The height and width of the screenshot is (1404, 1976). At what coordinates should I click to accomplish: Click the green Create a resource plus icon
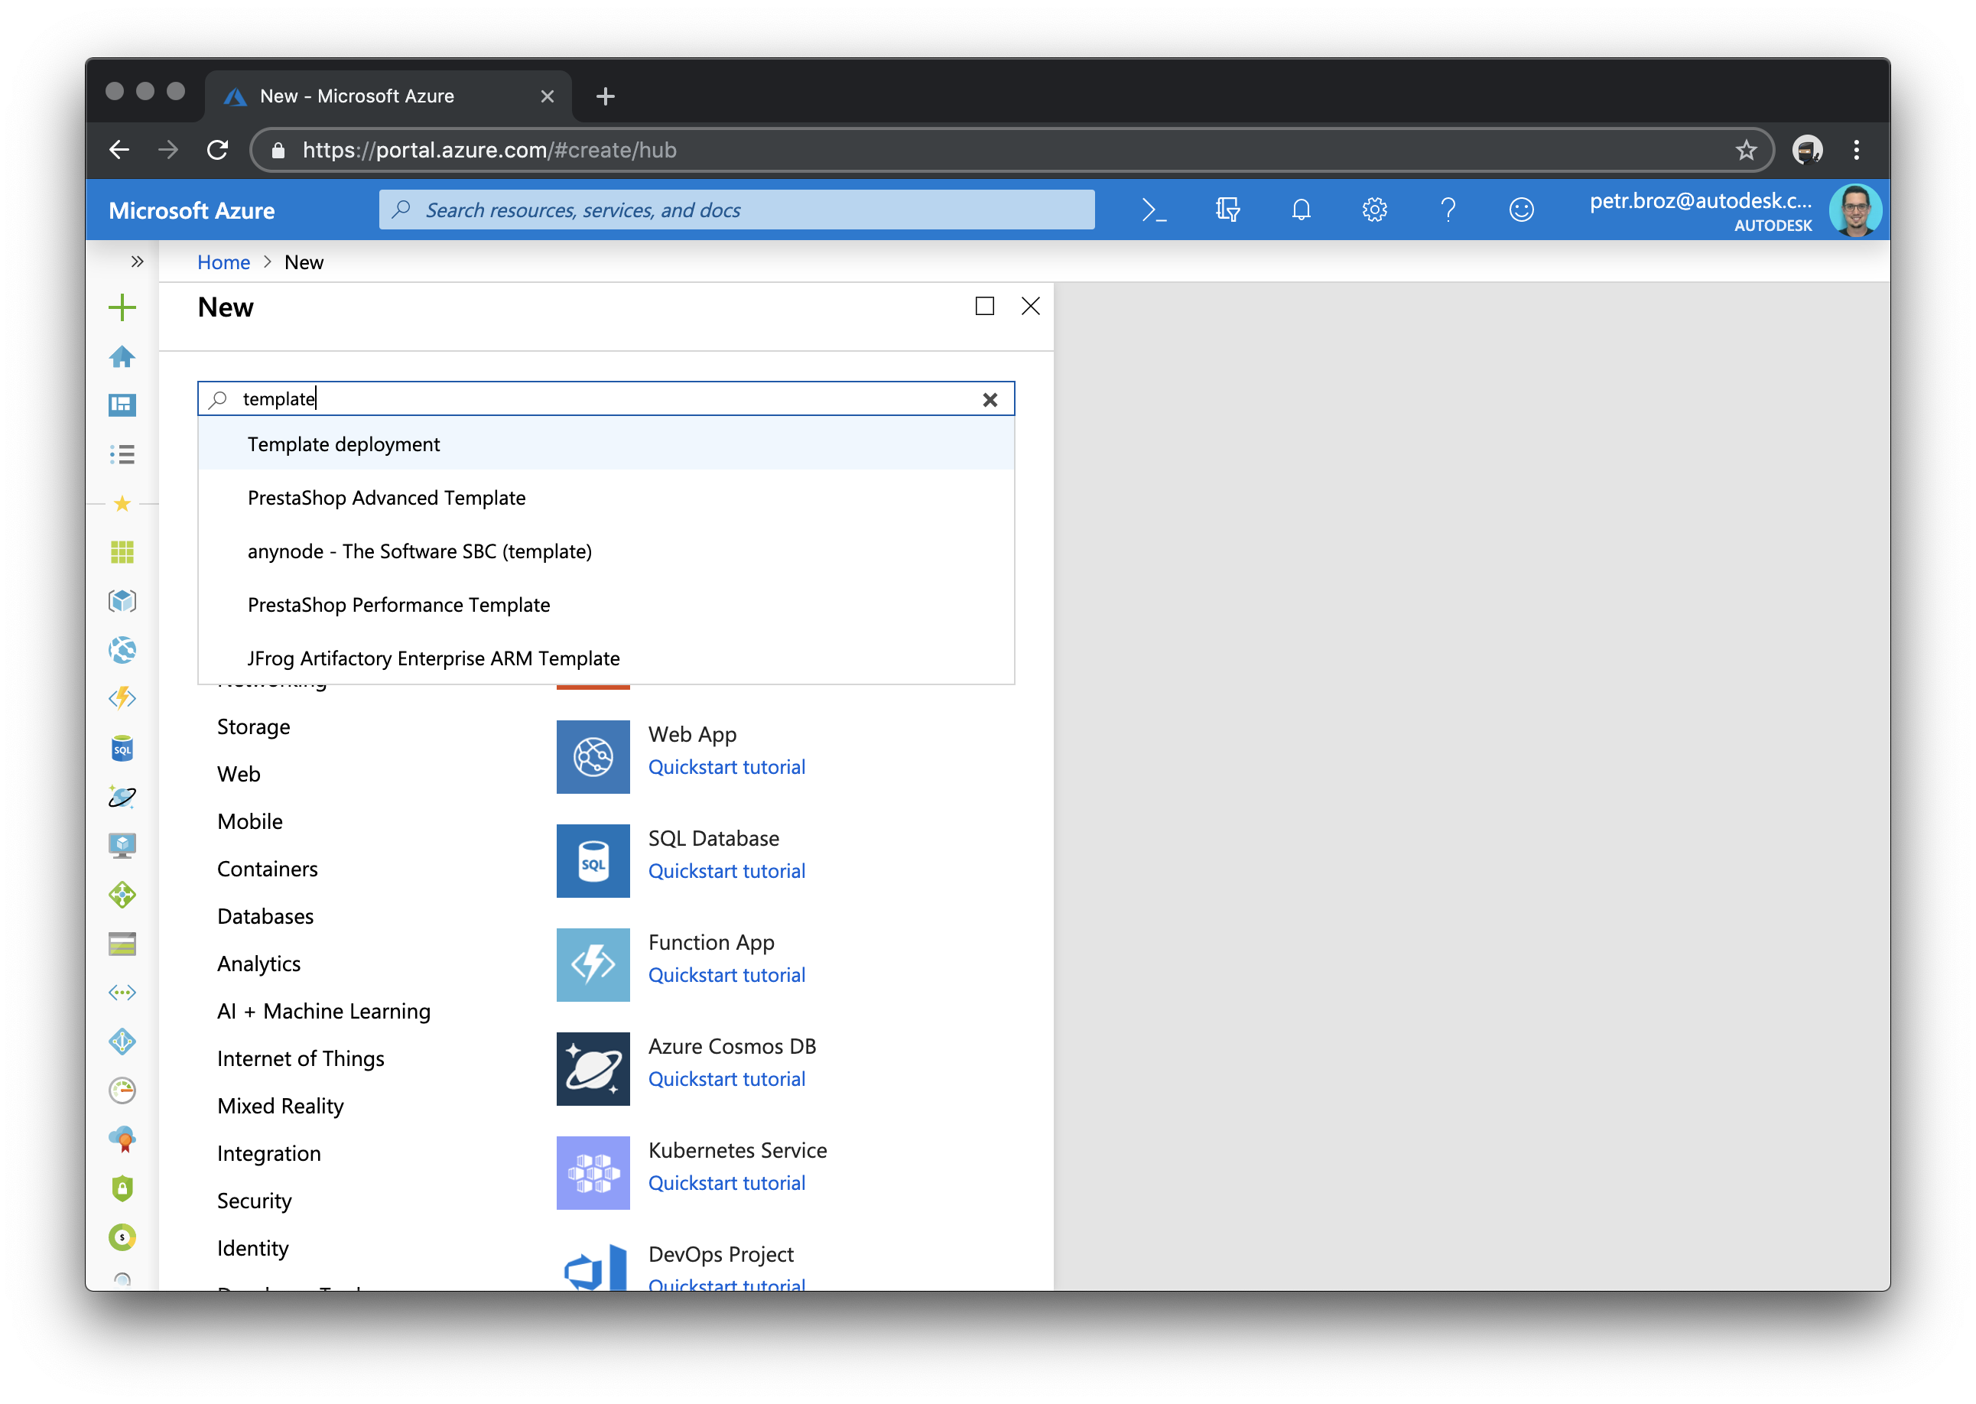coord(122,307)
